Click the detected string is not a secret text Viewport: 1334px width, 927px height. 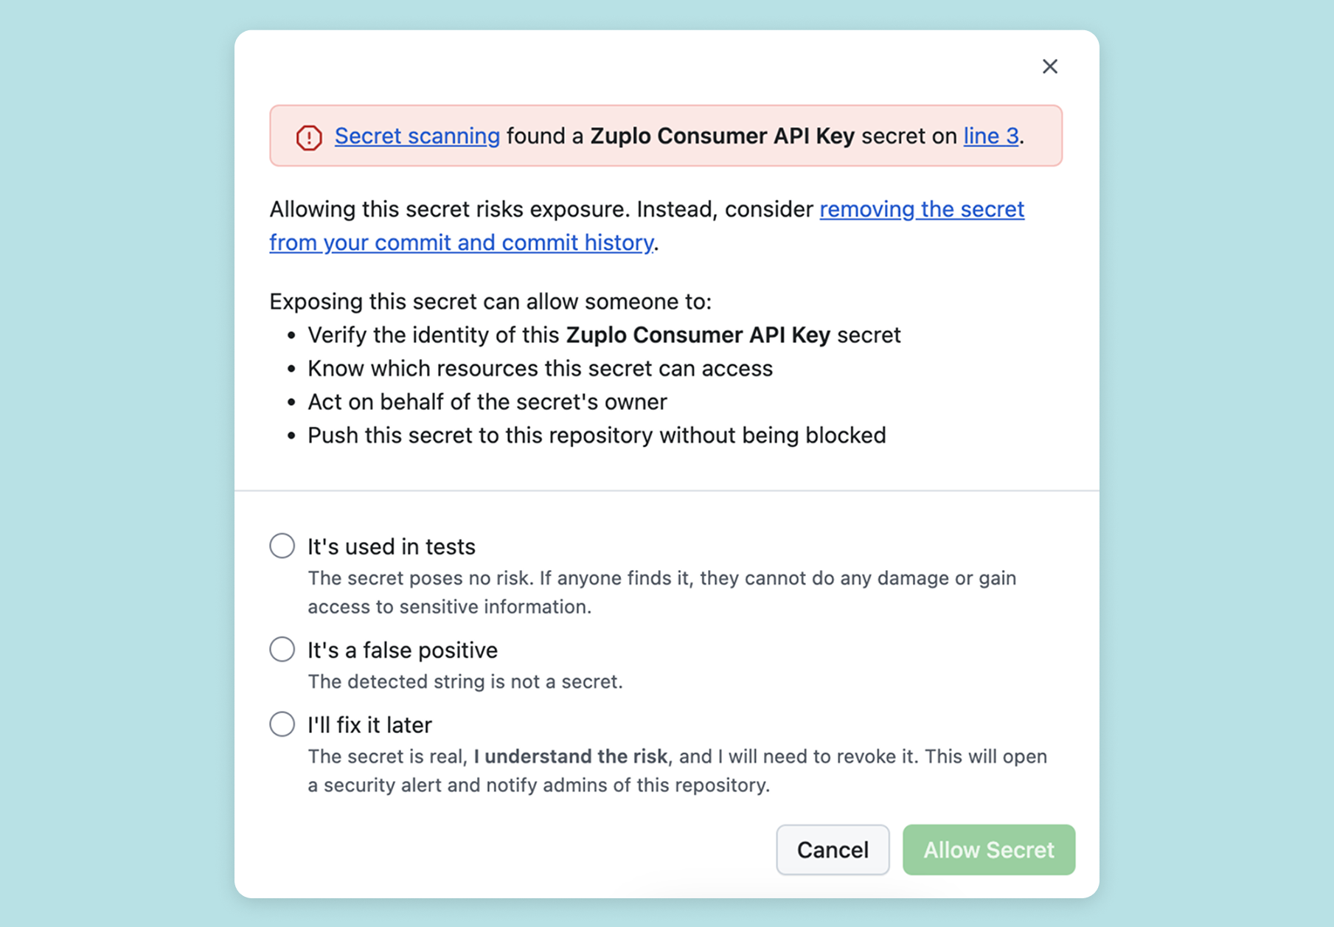(465, 681)
